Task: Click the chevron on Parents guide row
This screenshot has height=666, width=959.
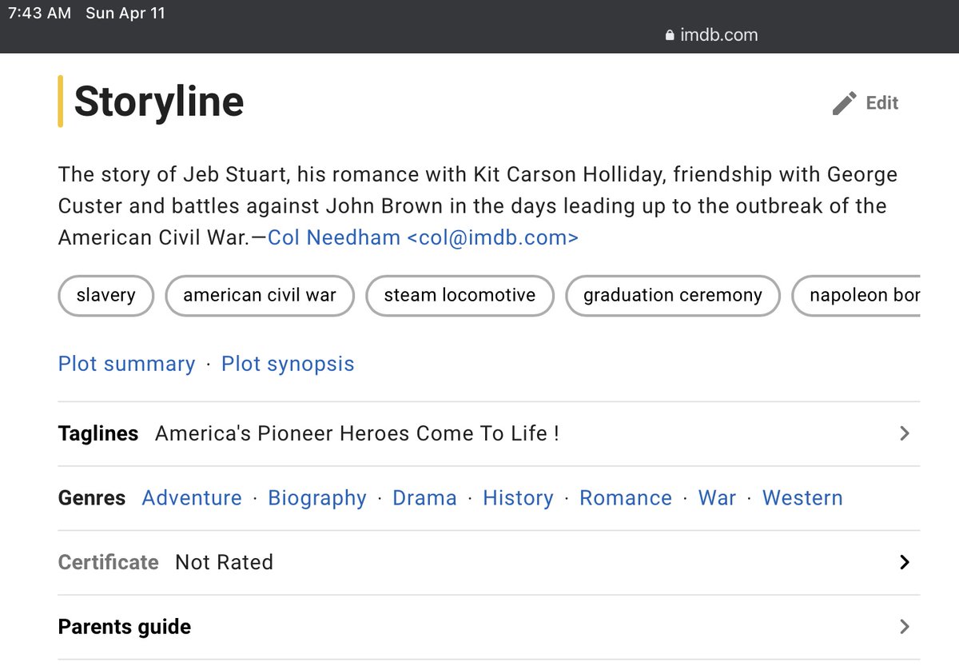Action: pyautogui.click(x=905, y=626)
